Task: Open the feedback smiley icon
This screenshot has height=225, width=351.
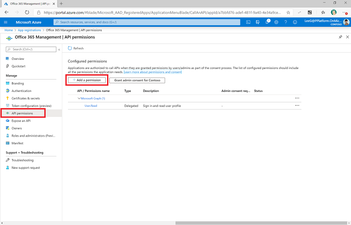Action: point(295,22)
